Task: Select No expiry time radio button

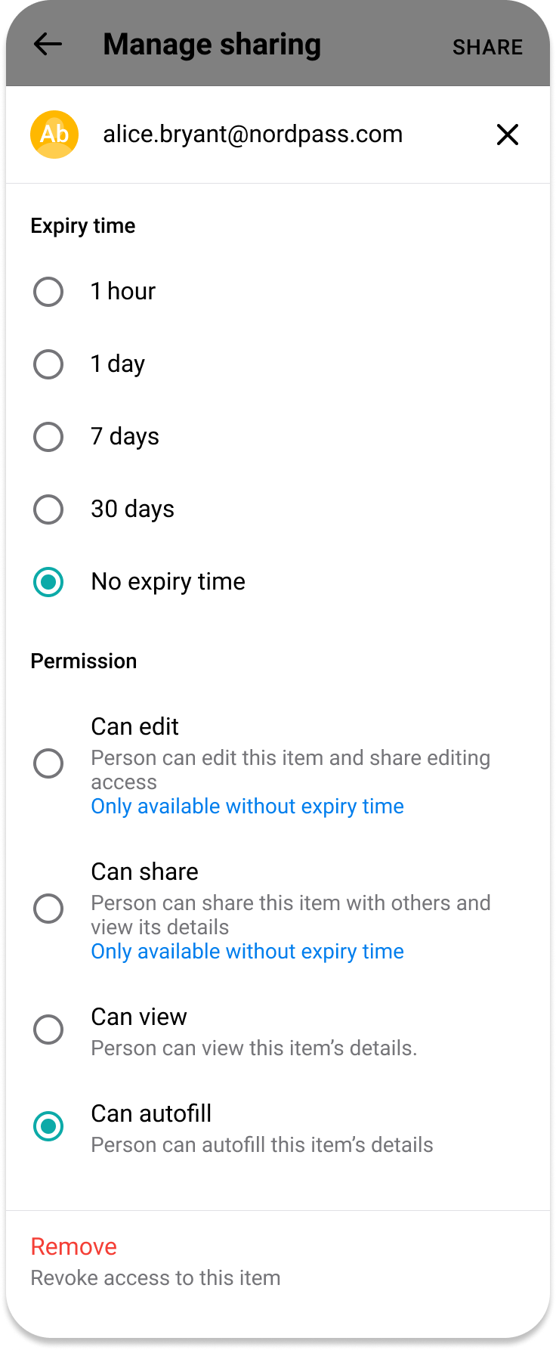Action: tap(48, 582)
